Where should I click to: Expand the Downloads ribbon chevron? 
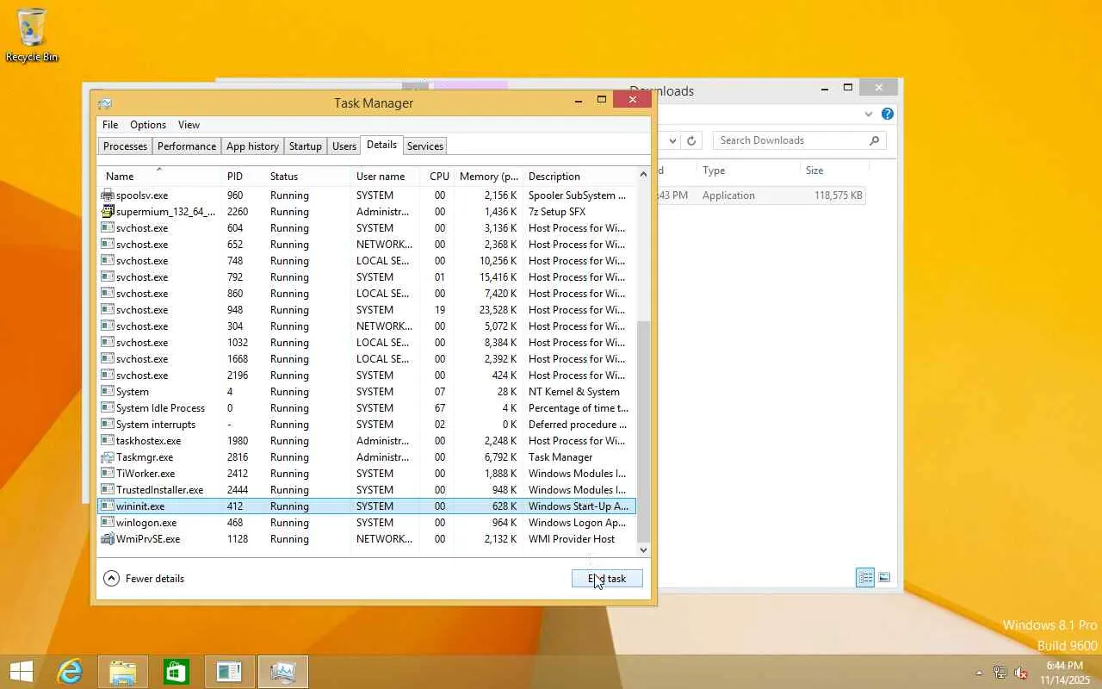point(869,114)
